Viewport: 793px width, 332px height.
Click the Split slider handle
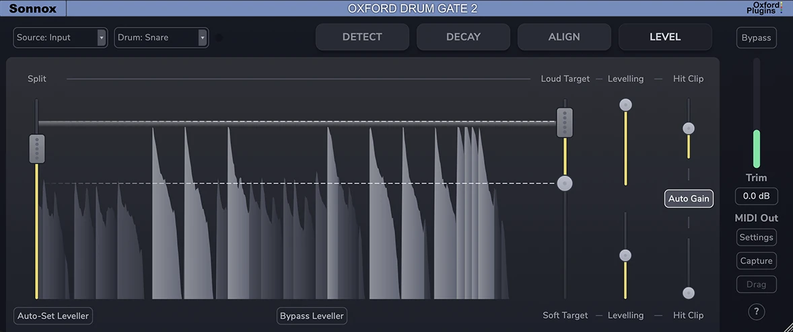(x=37, y=149)
